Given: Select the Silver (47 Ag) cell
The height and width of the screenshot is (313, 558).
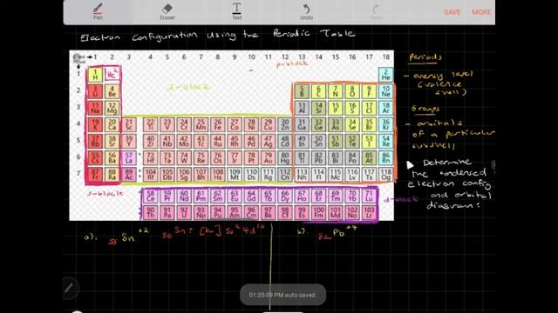Looking at the screenshot, I should pyautogui.click(x=268, y=141).
